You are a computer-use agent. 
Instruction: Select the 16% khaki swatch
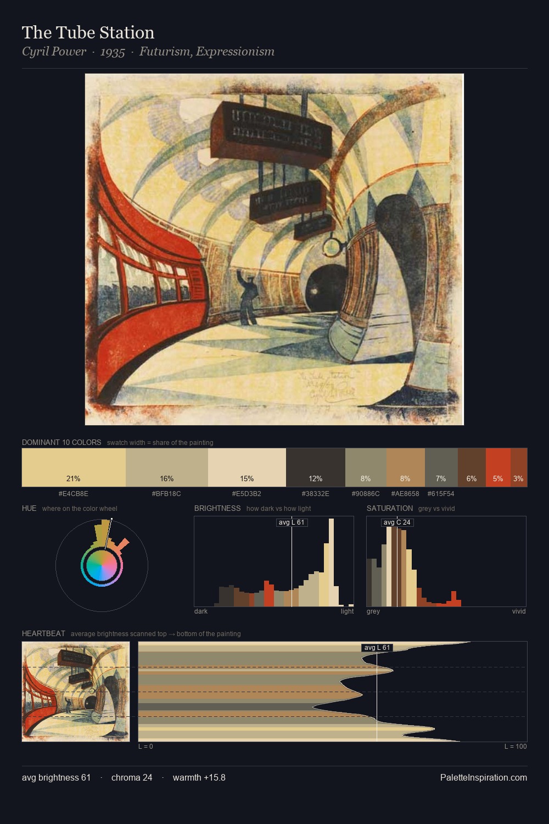167,467
